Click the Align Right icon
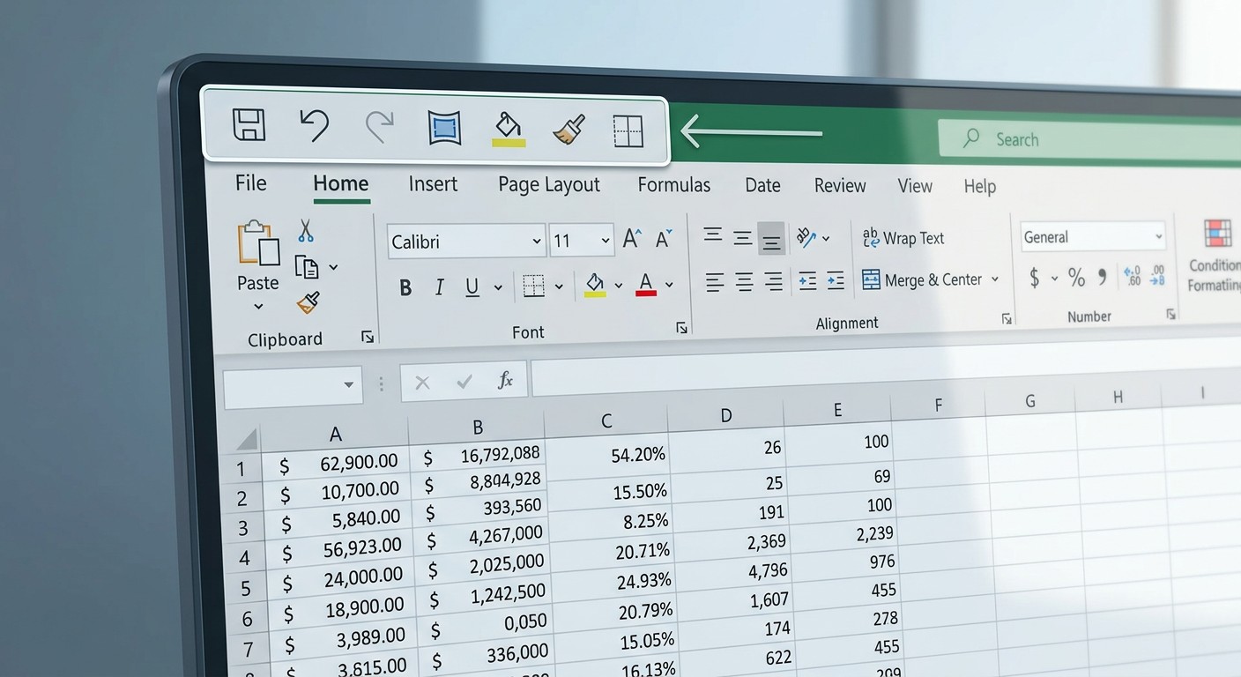 tap(774, 282)
